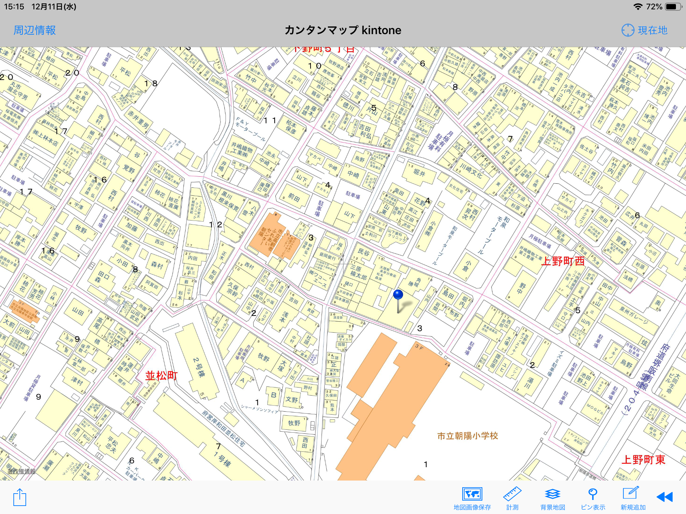
Task: Tap the 並松町 district label
Action: [161, 375]
